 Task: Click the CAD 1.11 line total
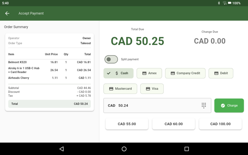(x=85, y=78)
